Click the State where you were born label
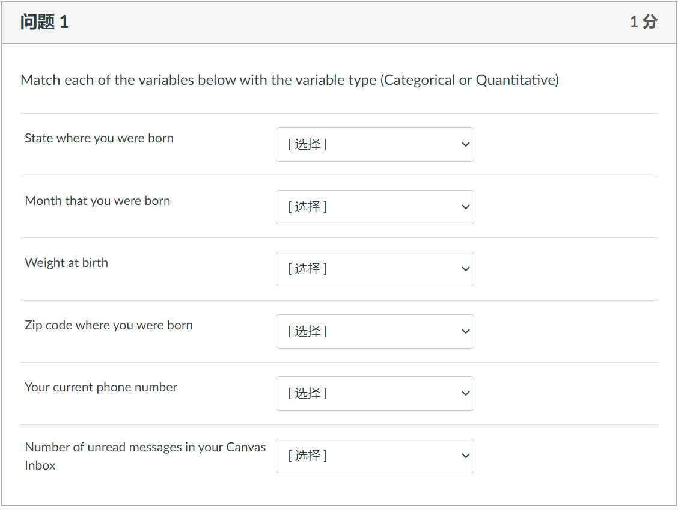The image size is (684, 511). coord(99,138)
